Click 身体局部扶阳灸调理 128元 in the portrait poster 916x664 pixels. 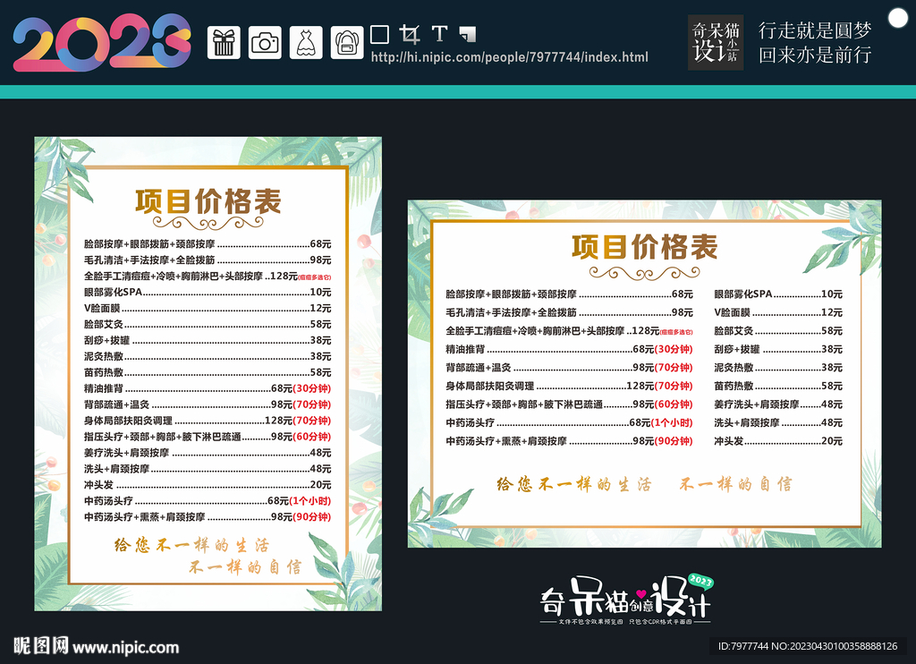click(x=208, y=421)
